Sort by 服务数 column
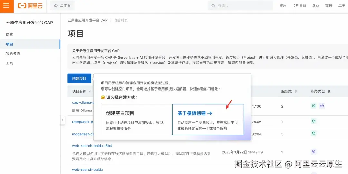Image resolution: width=348 pixels, height=174 pixels. tap(296, 92)
